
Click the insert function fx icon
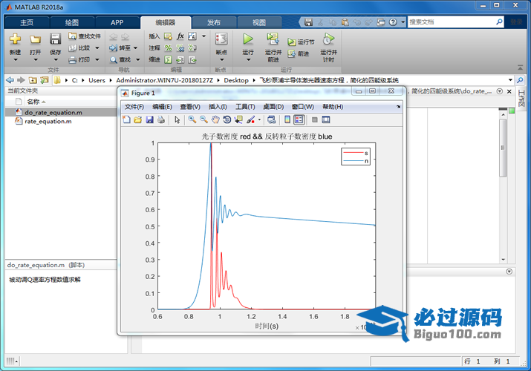[x=180, y=36]
